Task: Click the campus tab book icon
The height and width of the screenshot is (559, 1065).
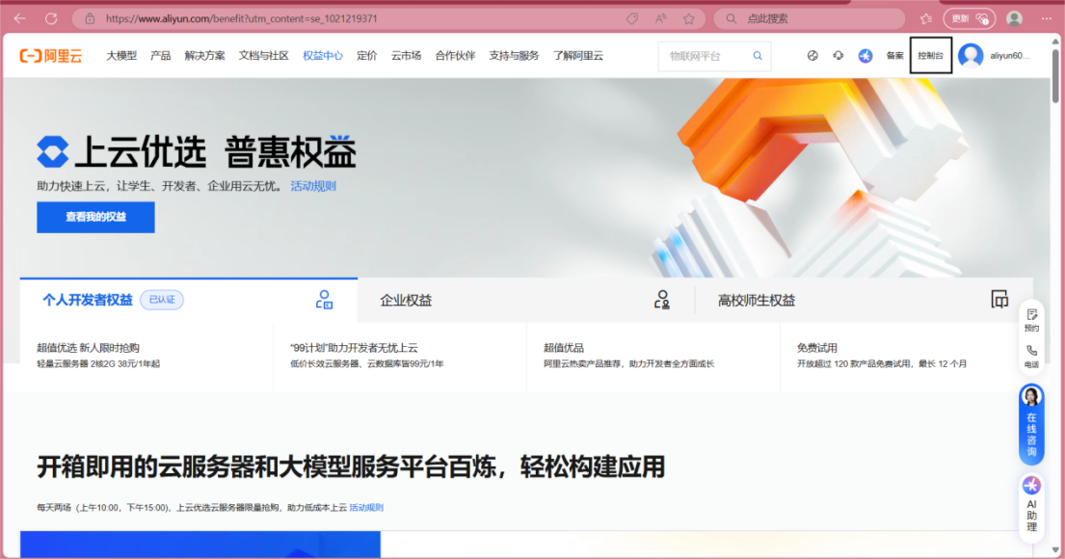Action: pos(999,299)
